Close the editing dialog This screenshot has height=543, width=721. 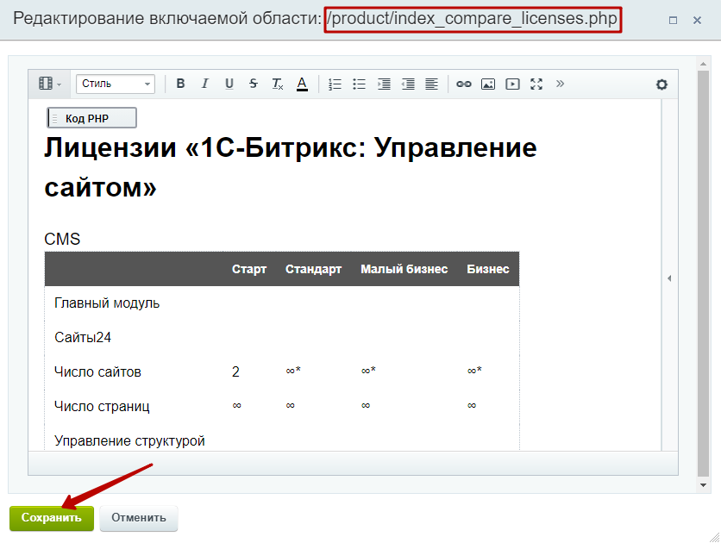pyautogui.click(x=697, y=20)
